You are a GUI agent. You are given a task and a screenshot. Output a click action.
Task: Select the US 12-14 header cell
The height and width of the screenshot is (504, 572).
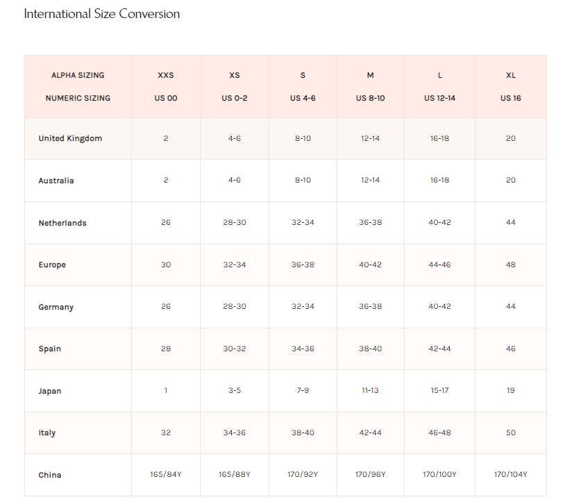pos(439,98)
